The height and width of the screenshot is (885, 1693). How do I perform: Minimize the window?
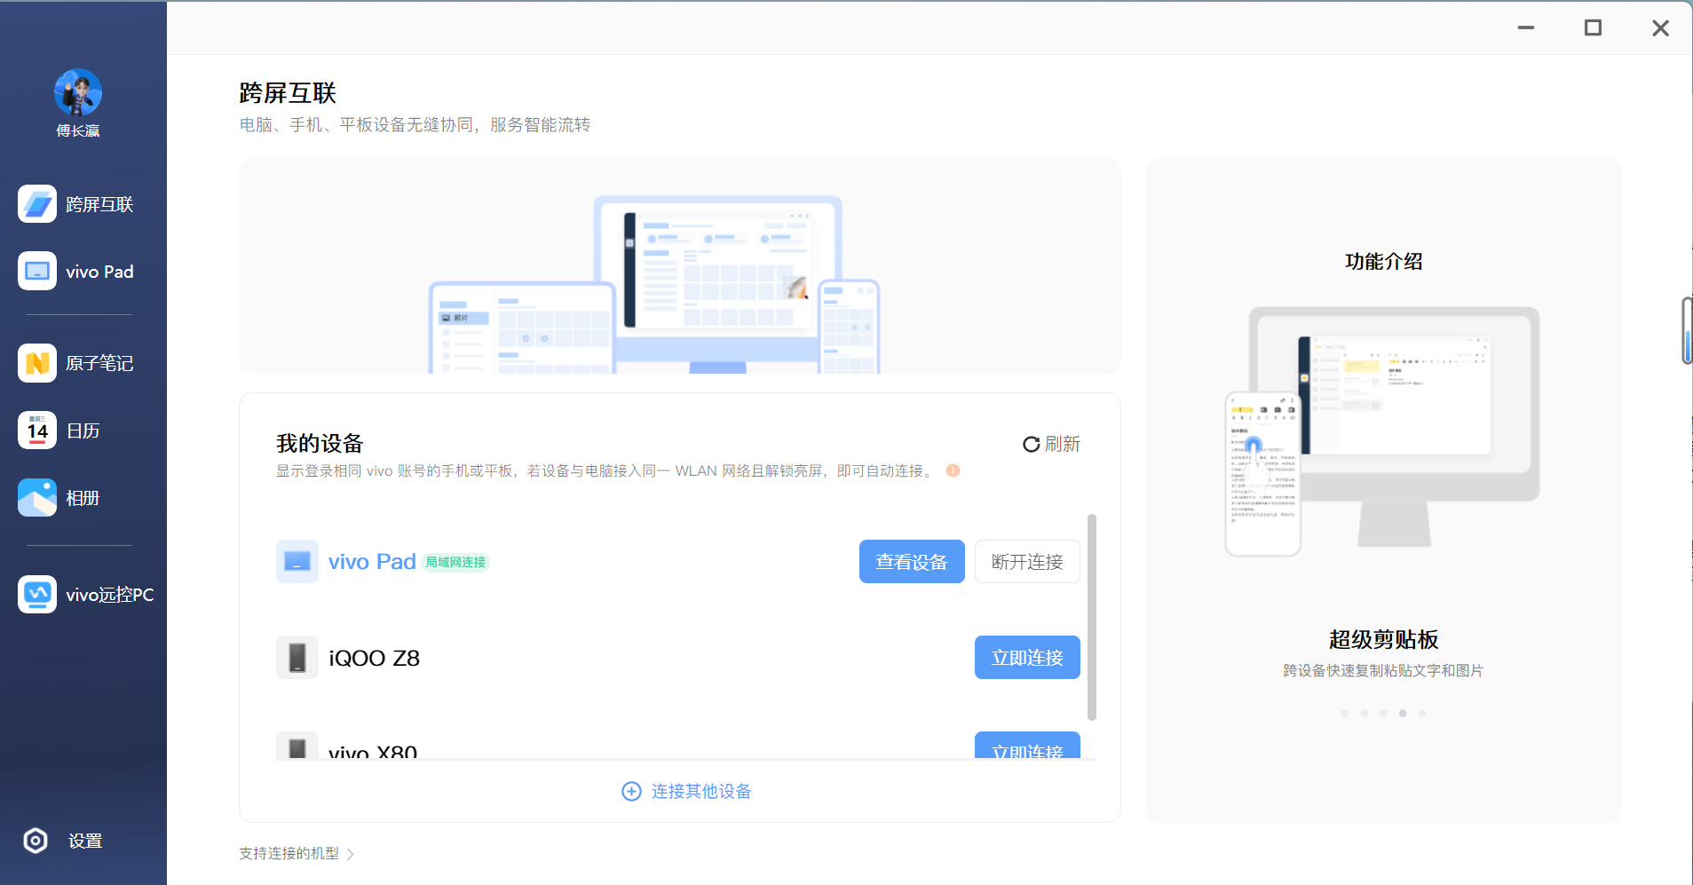point(1526,28)
